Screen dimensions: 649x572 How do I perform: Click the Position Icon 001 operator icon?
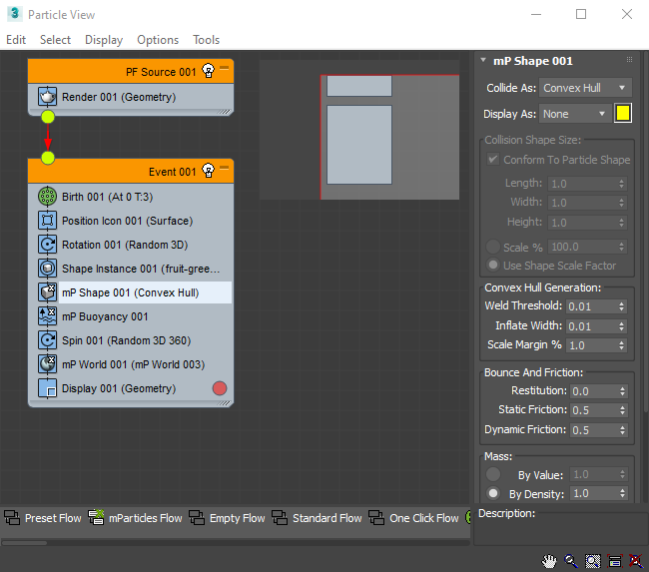tap(48, 221)
